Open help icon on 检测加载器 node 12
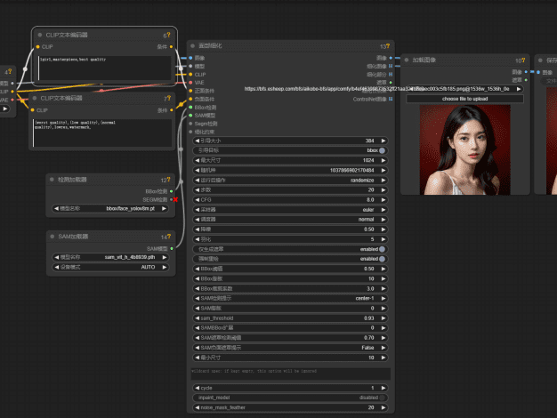557x418 pixels. (x=169, y=180)
